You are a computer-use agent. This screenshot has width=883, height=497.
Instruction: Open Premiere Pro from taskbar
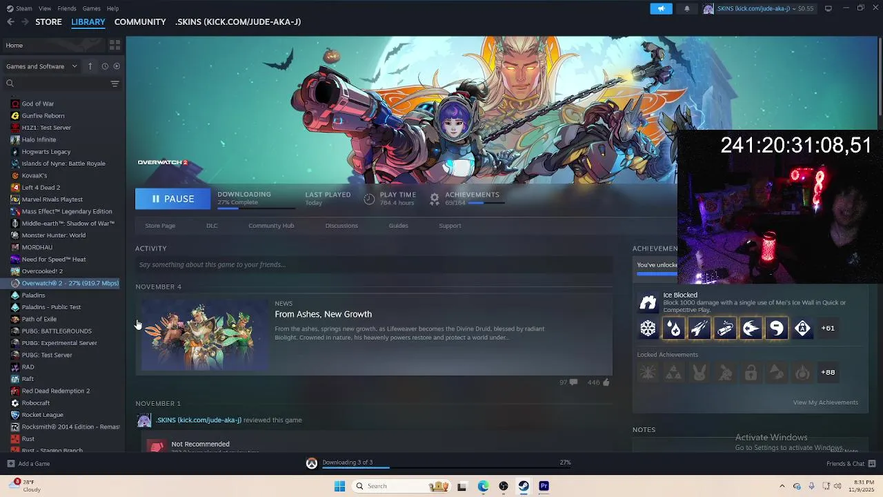[544, 486]
